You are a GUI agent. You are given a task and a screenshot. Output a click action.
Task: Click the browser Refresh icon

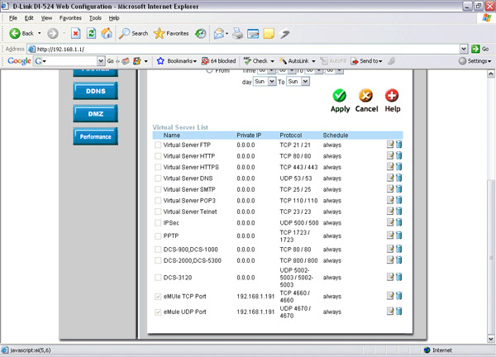91,33
